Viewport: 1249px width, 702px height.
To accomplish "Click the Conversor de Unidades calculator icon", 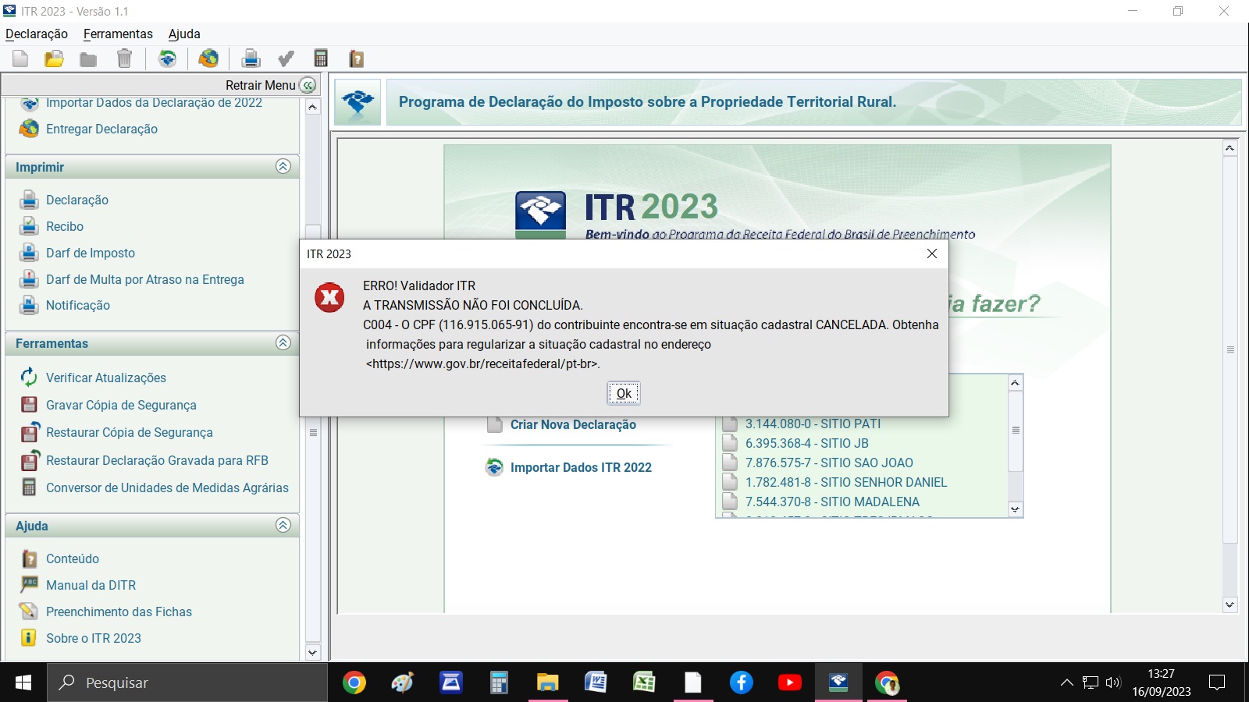I will point(29,487).
